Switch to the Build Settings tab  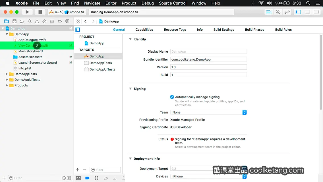coord(224,30)
